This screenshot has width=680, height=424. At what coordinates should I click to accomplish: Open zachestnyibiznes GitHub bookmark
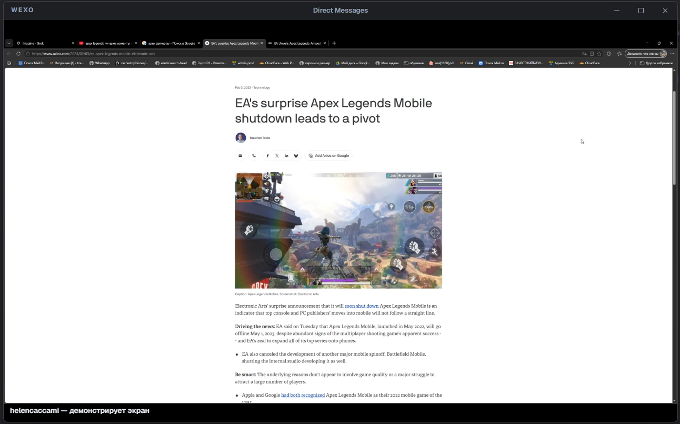[x=132, y=63]
